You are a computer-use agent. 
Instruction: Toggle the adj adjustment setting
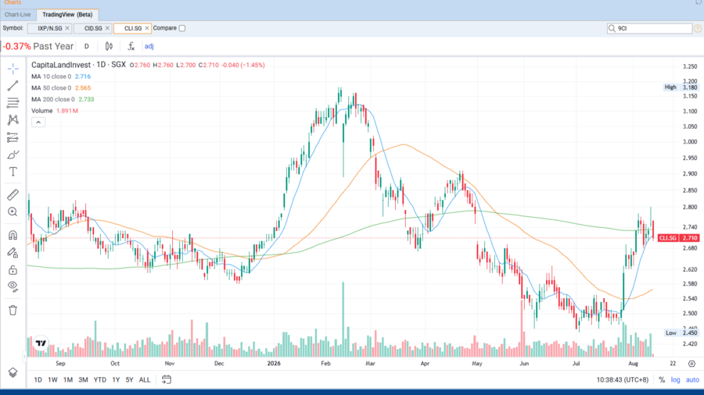pyautogui.click(x=149, y=46)
